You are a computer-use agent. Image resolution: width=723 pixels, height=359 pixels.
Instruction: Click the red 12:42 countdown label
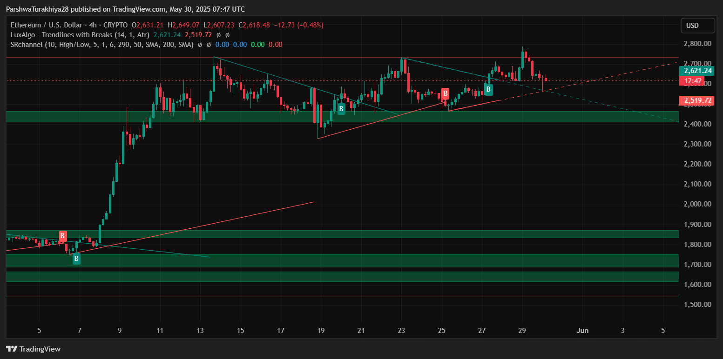coord(693,80)
